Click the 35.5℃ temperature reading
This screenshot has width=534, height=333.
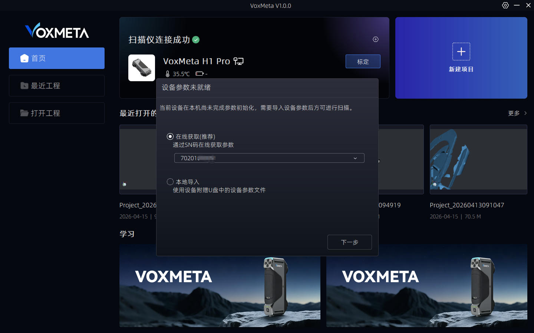click(181, 74)
